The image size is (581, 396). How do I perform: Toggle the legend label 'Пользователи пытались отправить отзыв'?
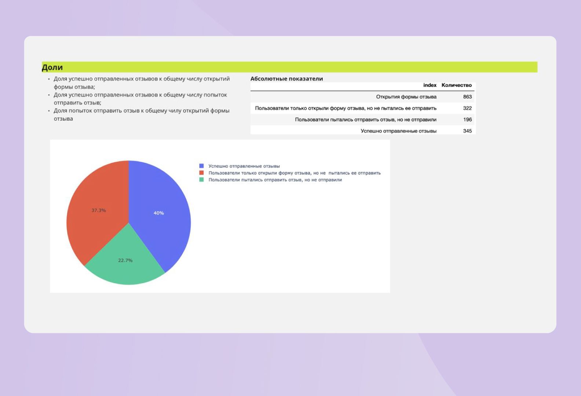coord(275,180)
